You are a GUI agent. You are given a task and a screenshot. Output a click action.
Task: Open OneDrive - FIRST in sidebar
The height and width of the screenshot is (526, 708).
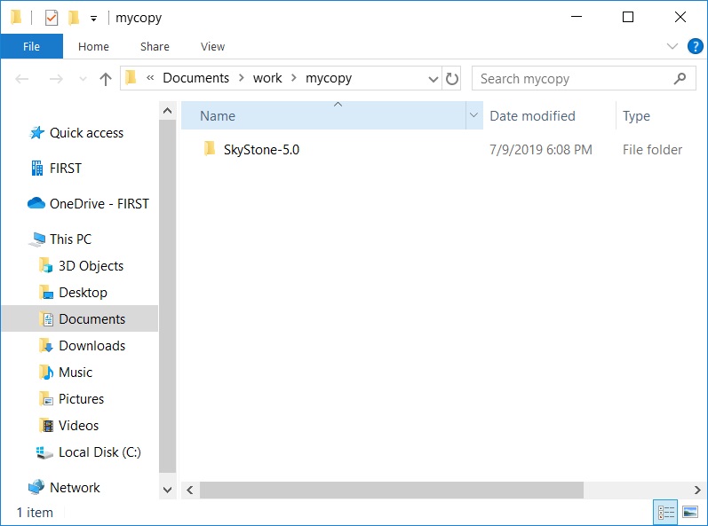(x=99, y=203)
